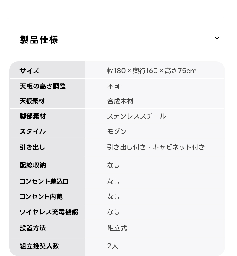The width and height of the screenshot is (237, 256).
Task: Select the 天板の高さ調整 label
Action: tap(43, 86)
